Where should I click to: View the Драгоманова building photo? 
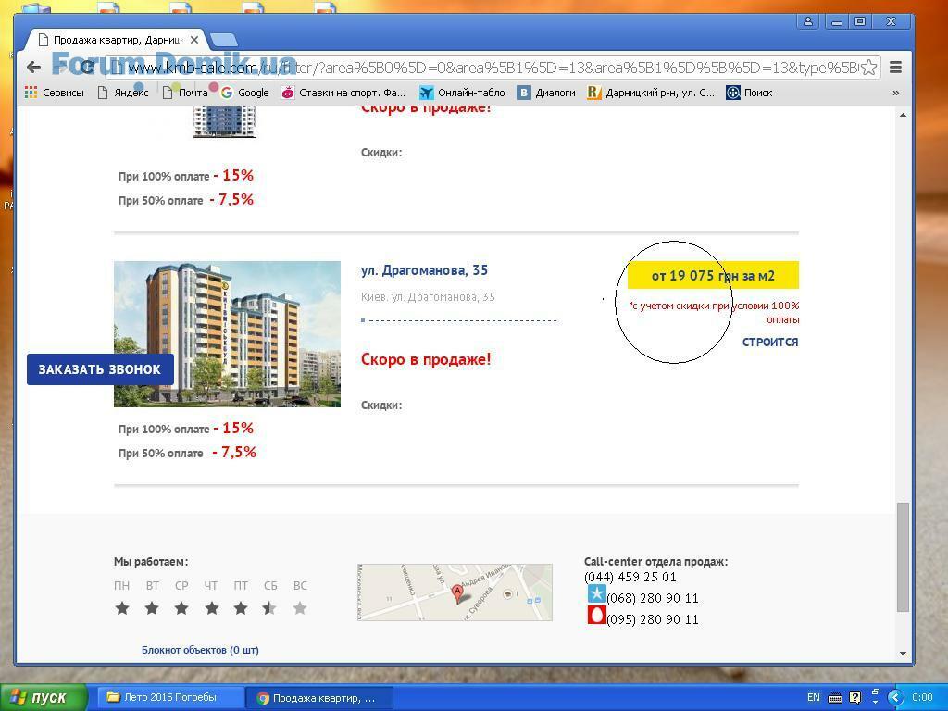(228, 333)
